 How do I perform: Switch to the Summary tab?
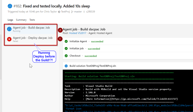[21, 20]
